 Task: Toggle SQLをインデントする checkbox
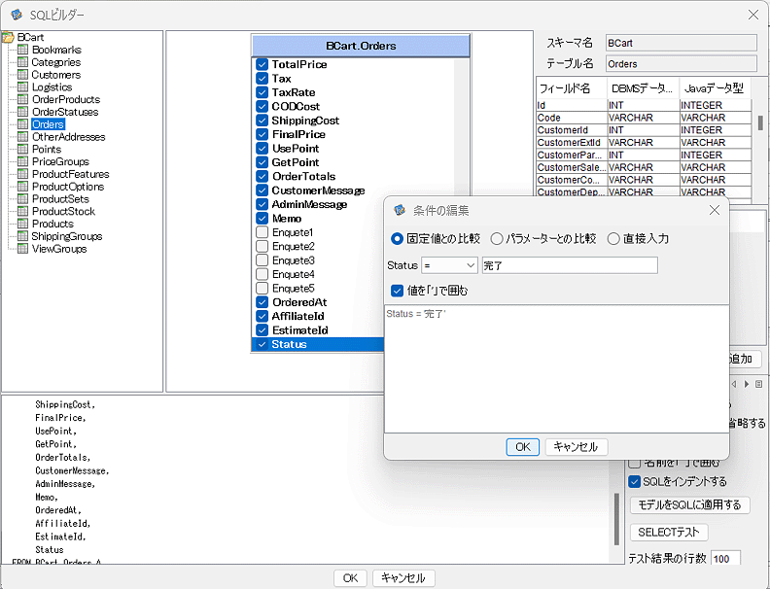point(635,481)
